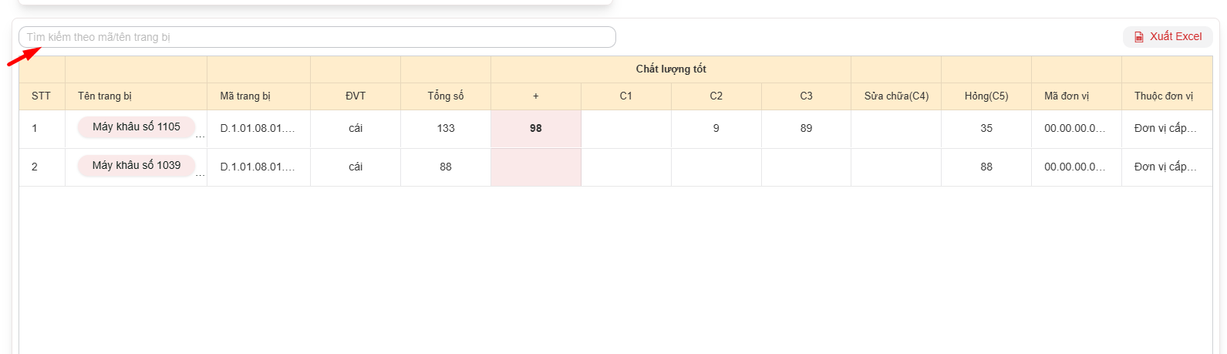Select the STT column header
1227x354 pixels.
(x=41, y=96)
